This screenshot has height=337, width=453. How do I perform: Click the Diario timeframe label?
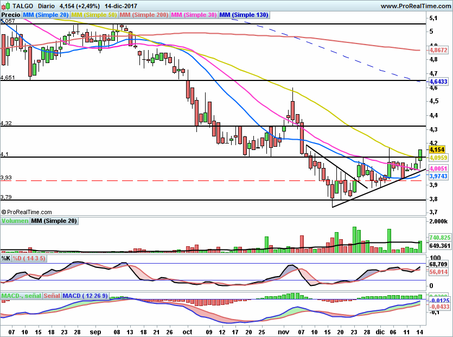(x=46, y=6)
